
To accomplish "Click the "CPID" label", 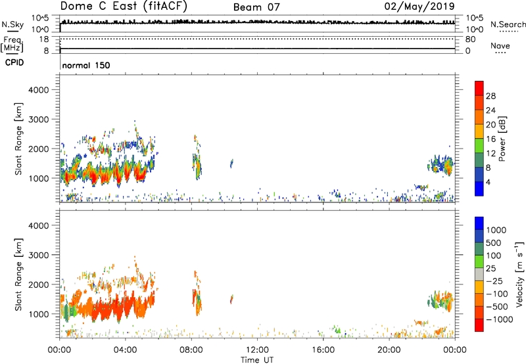I will [x=14, y=62].
